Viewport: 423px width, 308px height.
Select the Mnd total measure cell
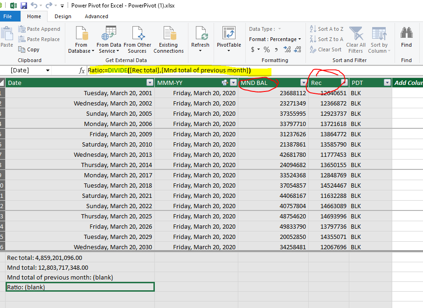coord(80,267)
